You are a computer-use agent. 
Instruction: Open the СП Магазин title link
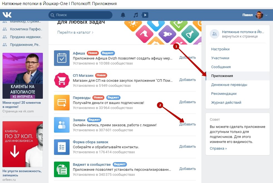(x=83, y=75)
